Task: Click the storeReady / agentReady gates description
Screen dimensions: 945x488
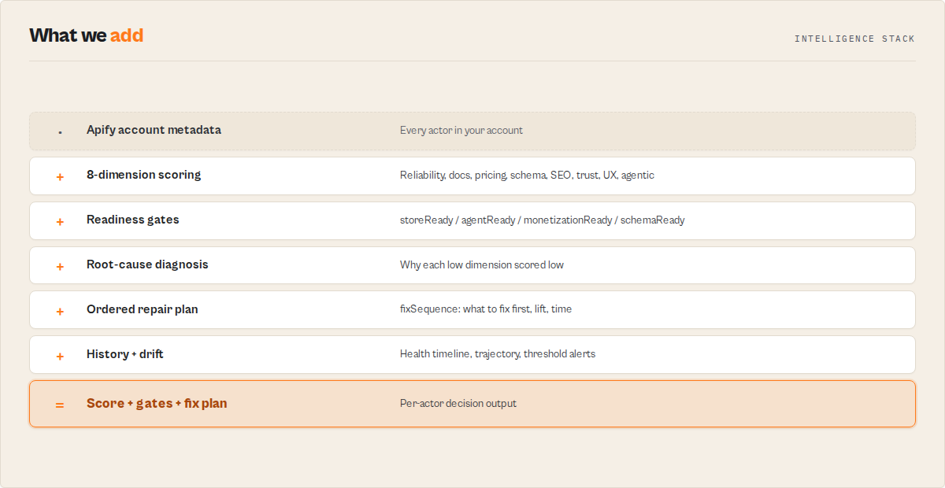Action: 543,220
